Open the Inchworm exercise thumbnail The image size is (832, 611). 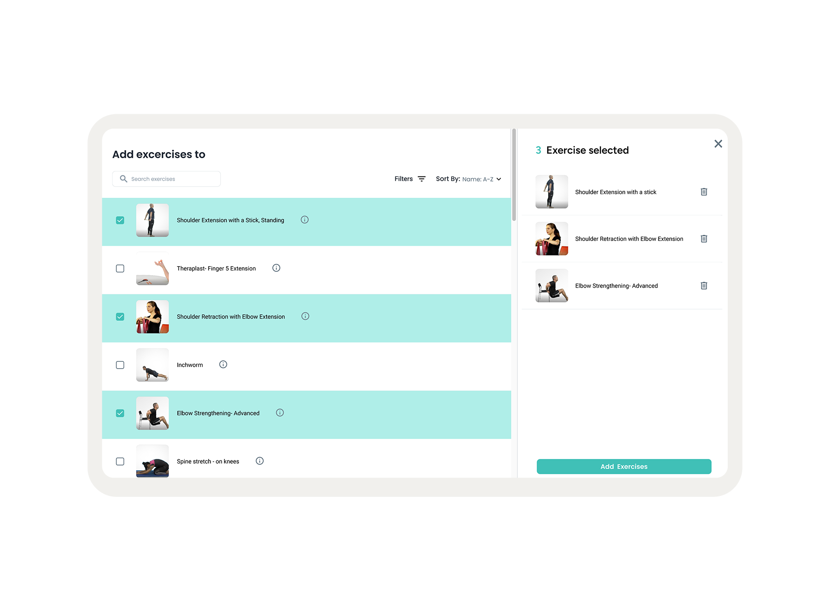pyautogui.click(x=152, y=365)
